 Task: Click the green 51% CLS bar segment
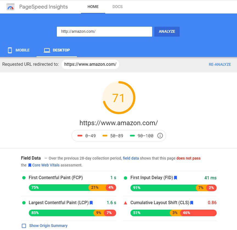(150, 213)
